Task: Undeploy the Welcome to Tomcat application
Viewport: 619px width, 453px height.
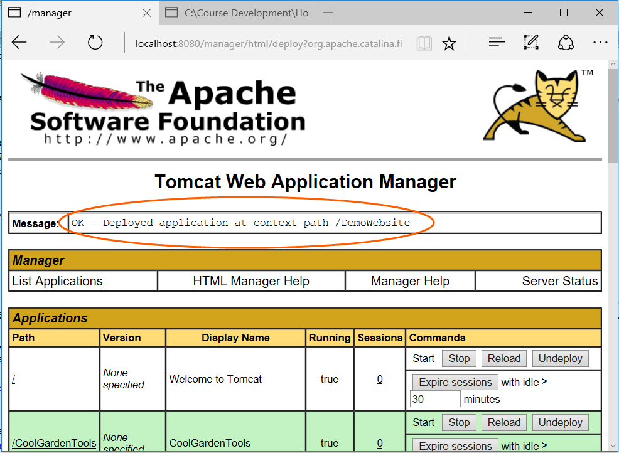Action: 560,358
